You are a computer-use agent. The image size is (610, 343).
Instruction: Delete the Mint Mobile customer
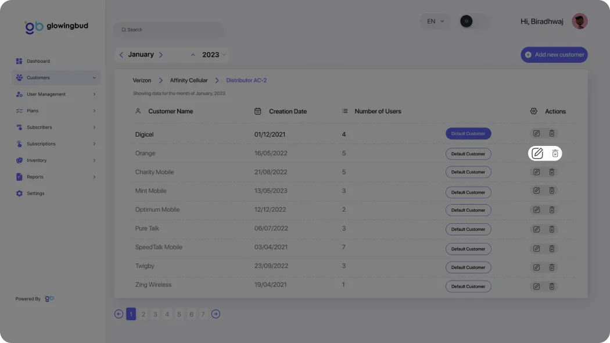click(x=552, y=191)
